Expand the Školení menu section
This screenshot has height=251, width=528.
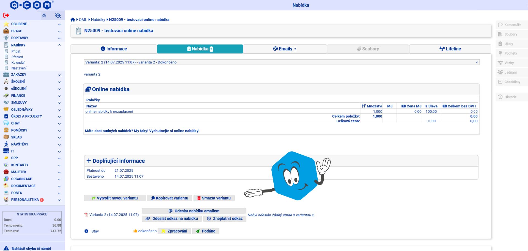pos(59,82)
